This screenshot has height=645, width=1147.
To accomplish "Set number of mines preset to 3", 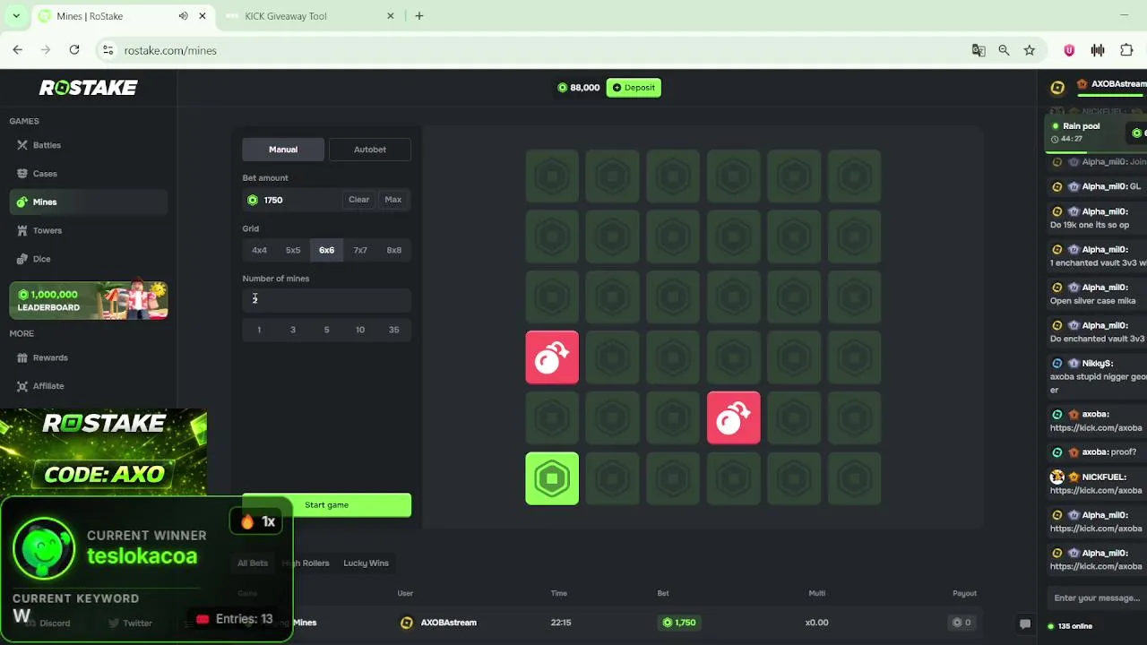I will [x=293, y=330].
